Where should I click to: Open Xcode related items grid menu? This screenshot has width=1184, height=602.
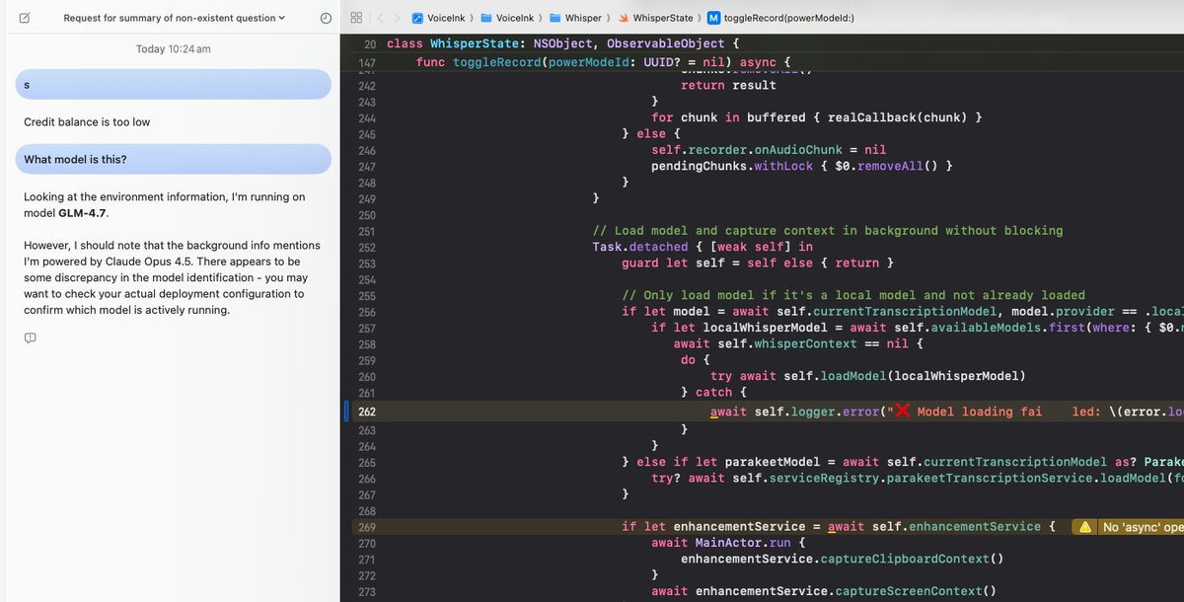point(356,18)
